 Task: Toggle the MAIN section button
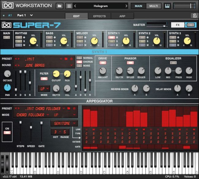pyautogui.click(x=7, y=37)
